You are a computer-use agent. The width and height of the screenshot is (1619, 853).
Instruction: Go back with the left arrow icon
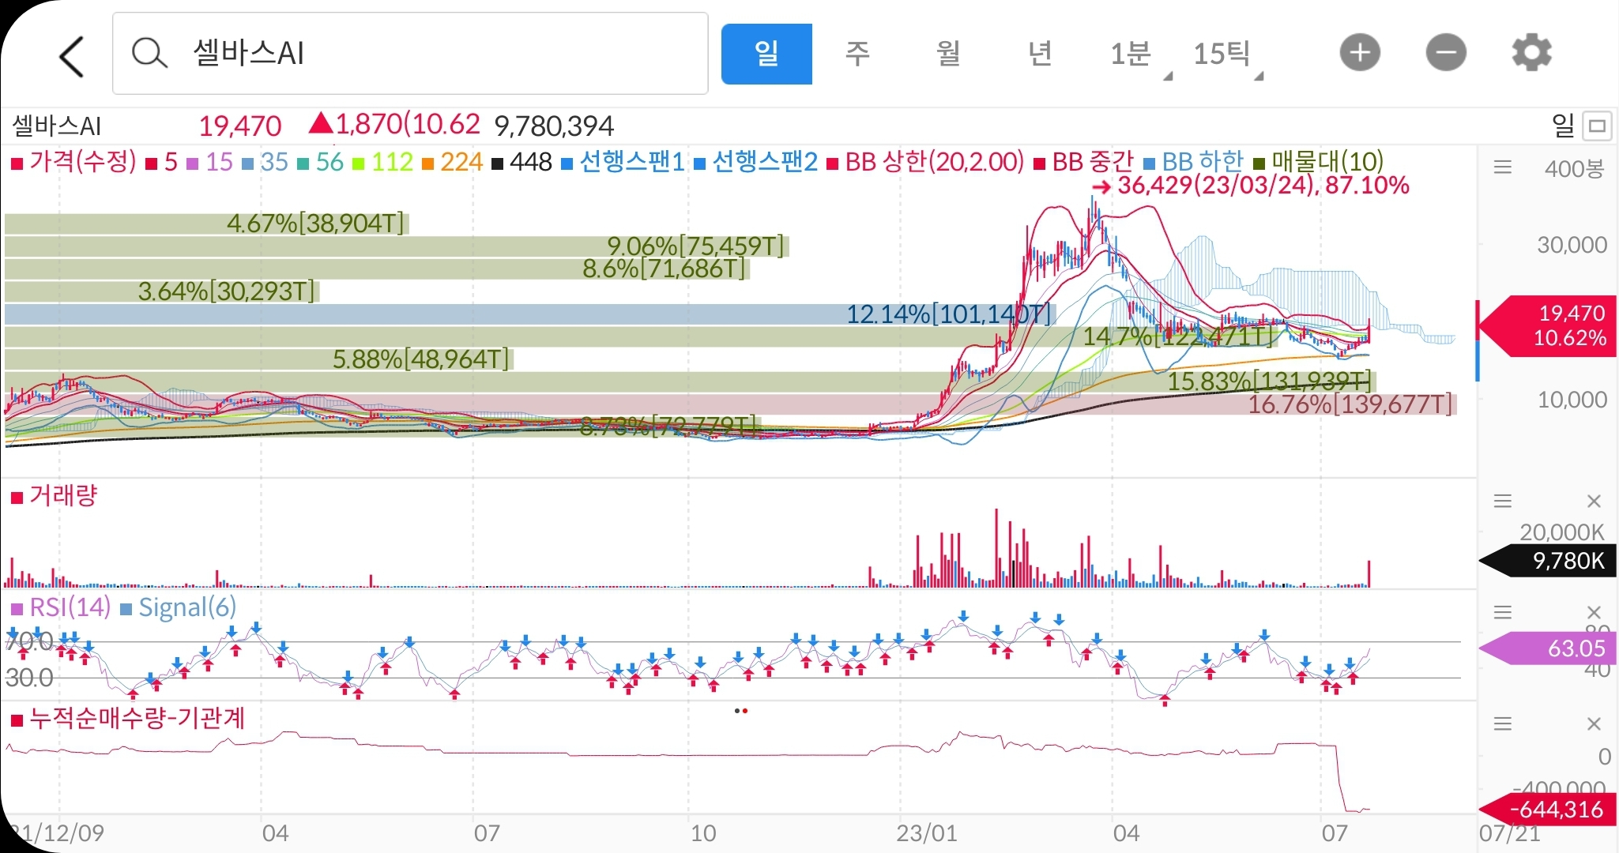72,56
